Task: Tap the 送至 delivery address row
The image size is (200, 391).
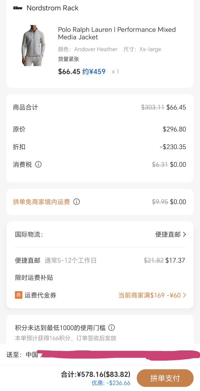Action: tap(100, 354)
